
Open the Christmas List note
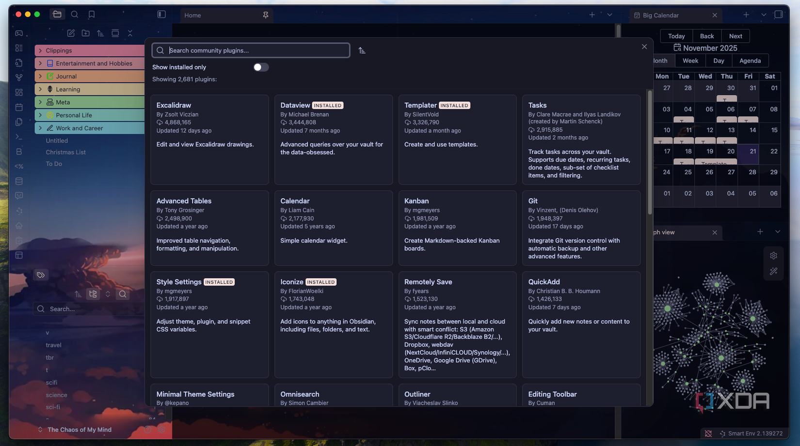tap(65, 152)
